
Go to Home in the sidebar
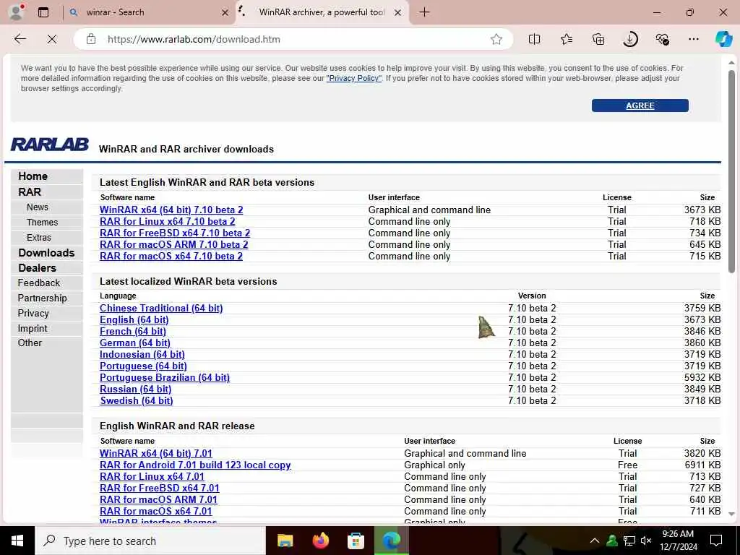click(x=33, y=176)
